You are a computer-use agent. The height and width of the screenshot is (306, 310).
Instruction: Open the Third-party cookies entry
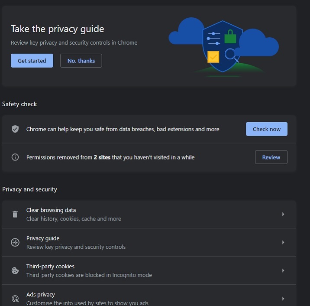click(89, 270)
